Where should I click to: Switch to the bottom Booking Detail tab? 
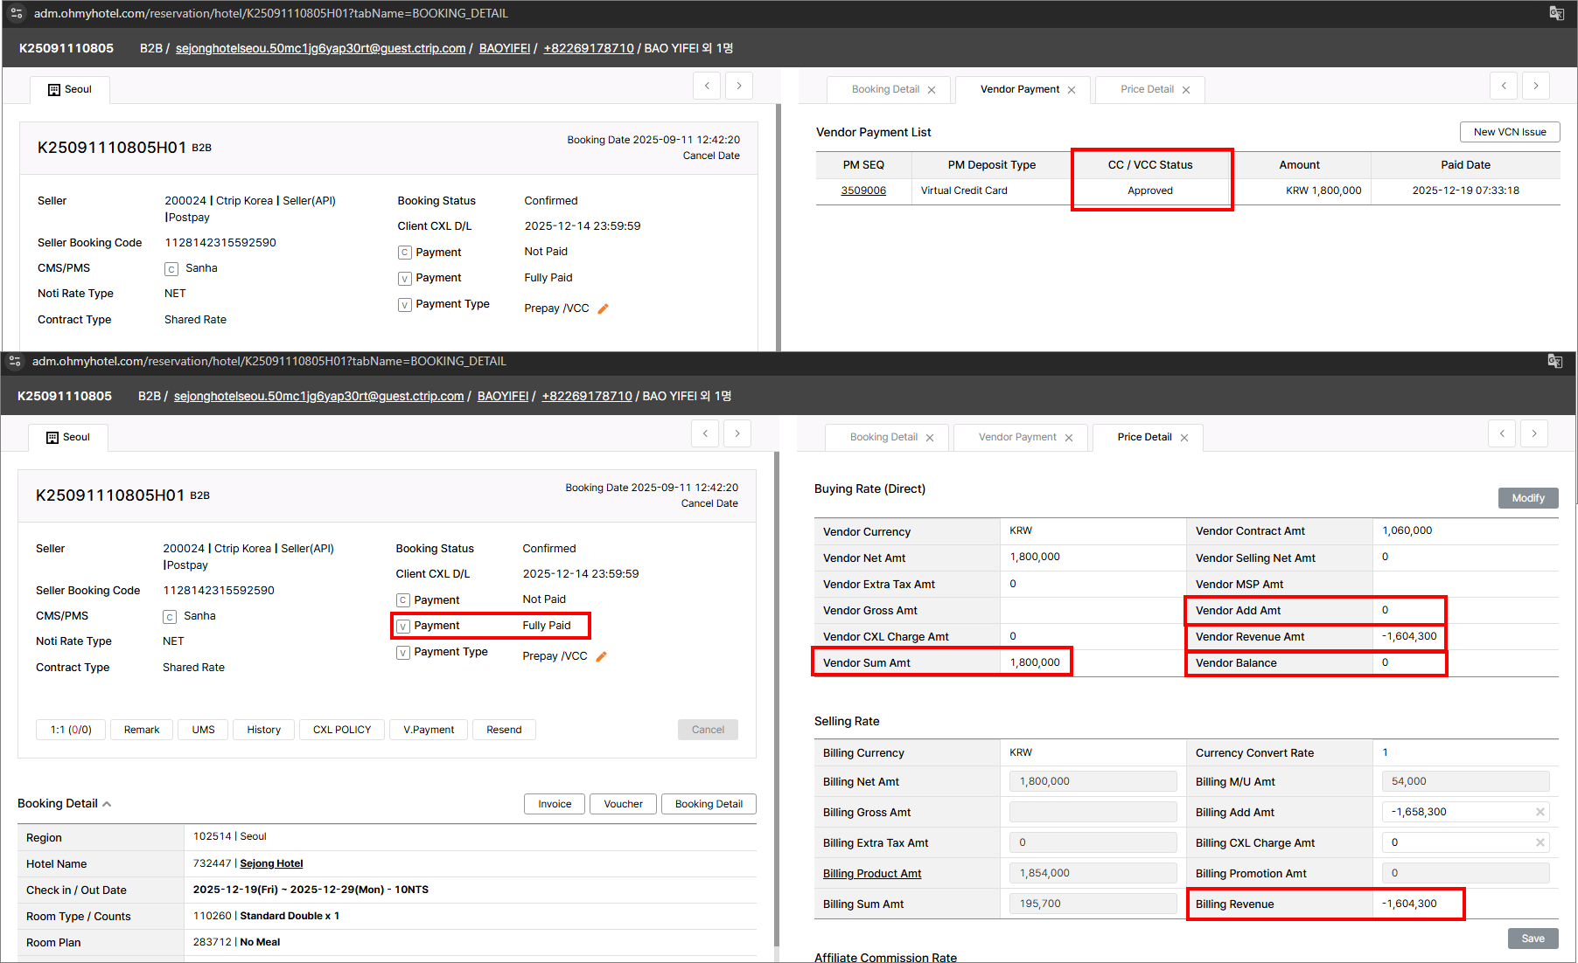(x=883, y=437)
